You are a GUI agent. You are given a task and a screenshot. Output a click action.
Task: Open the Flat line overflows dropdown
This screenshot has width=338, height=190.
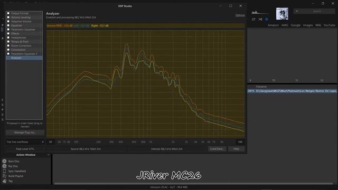pyautogui.click(x=25, y=142)
